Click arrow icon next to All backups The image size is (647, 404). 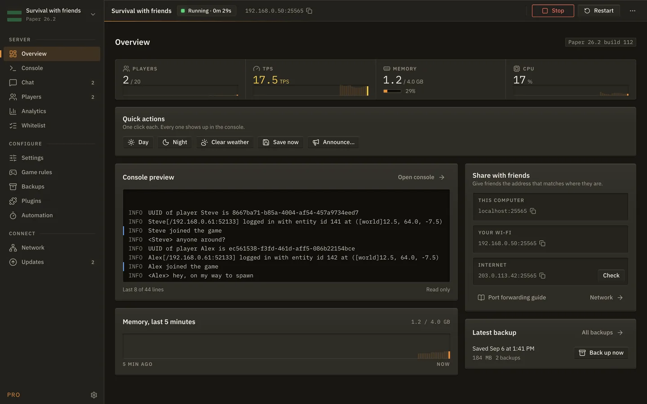pyautogui.click(x=620, y=333)
